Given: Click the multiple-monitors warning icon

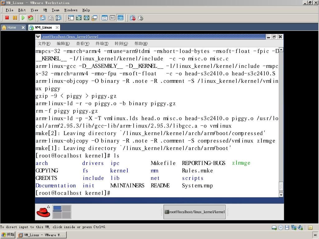Looking at the screenshot, I should [x=94, y=18].
